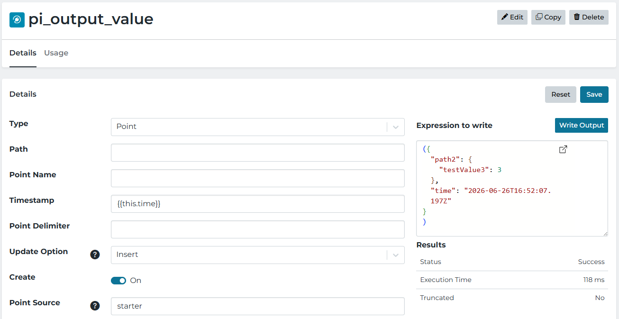Click the Point Delimiter field label
The width and height of the screenshot is (619, 319).
[x=40, y=226]
